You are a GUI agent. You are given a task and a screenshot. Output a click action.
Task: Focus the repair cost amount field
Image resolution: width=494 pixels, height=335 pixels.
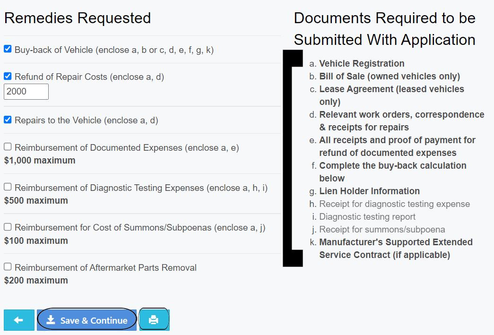point(26,92)
